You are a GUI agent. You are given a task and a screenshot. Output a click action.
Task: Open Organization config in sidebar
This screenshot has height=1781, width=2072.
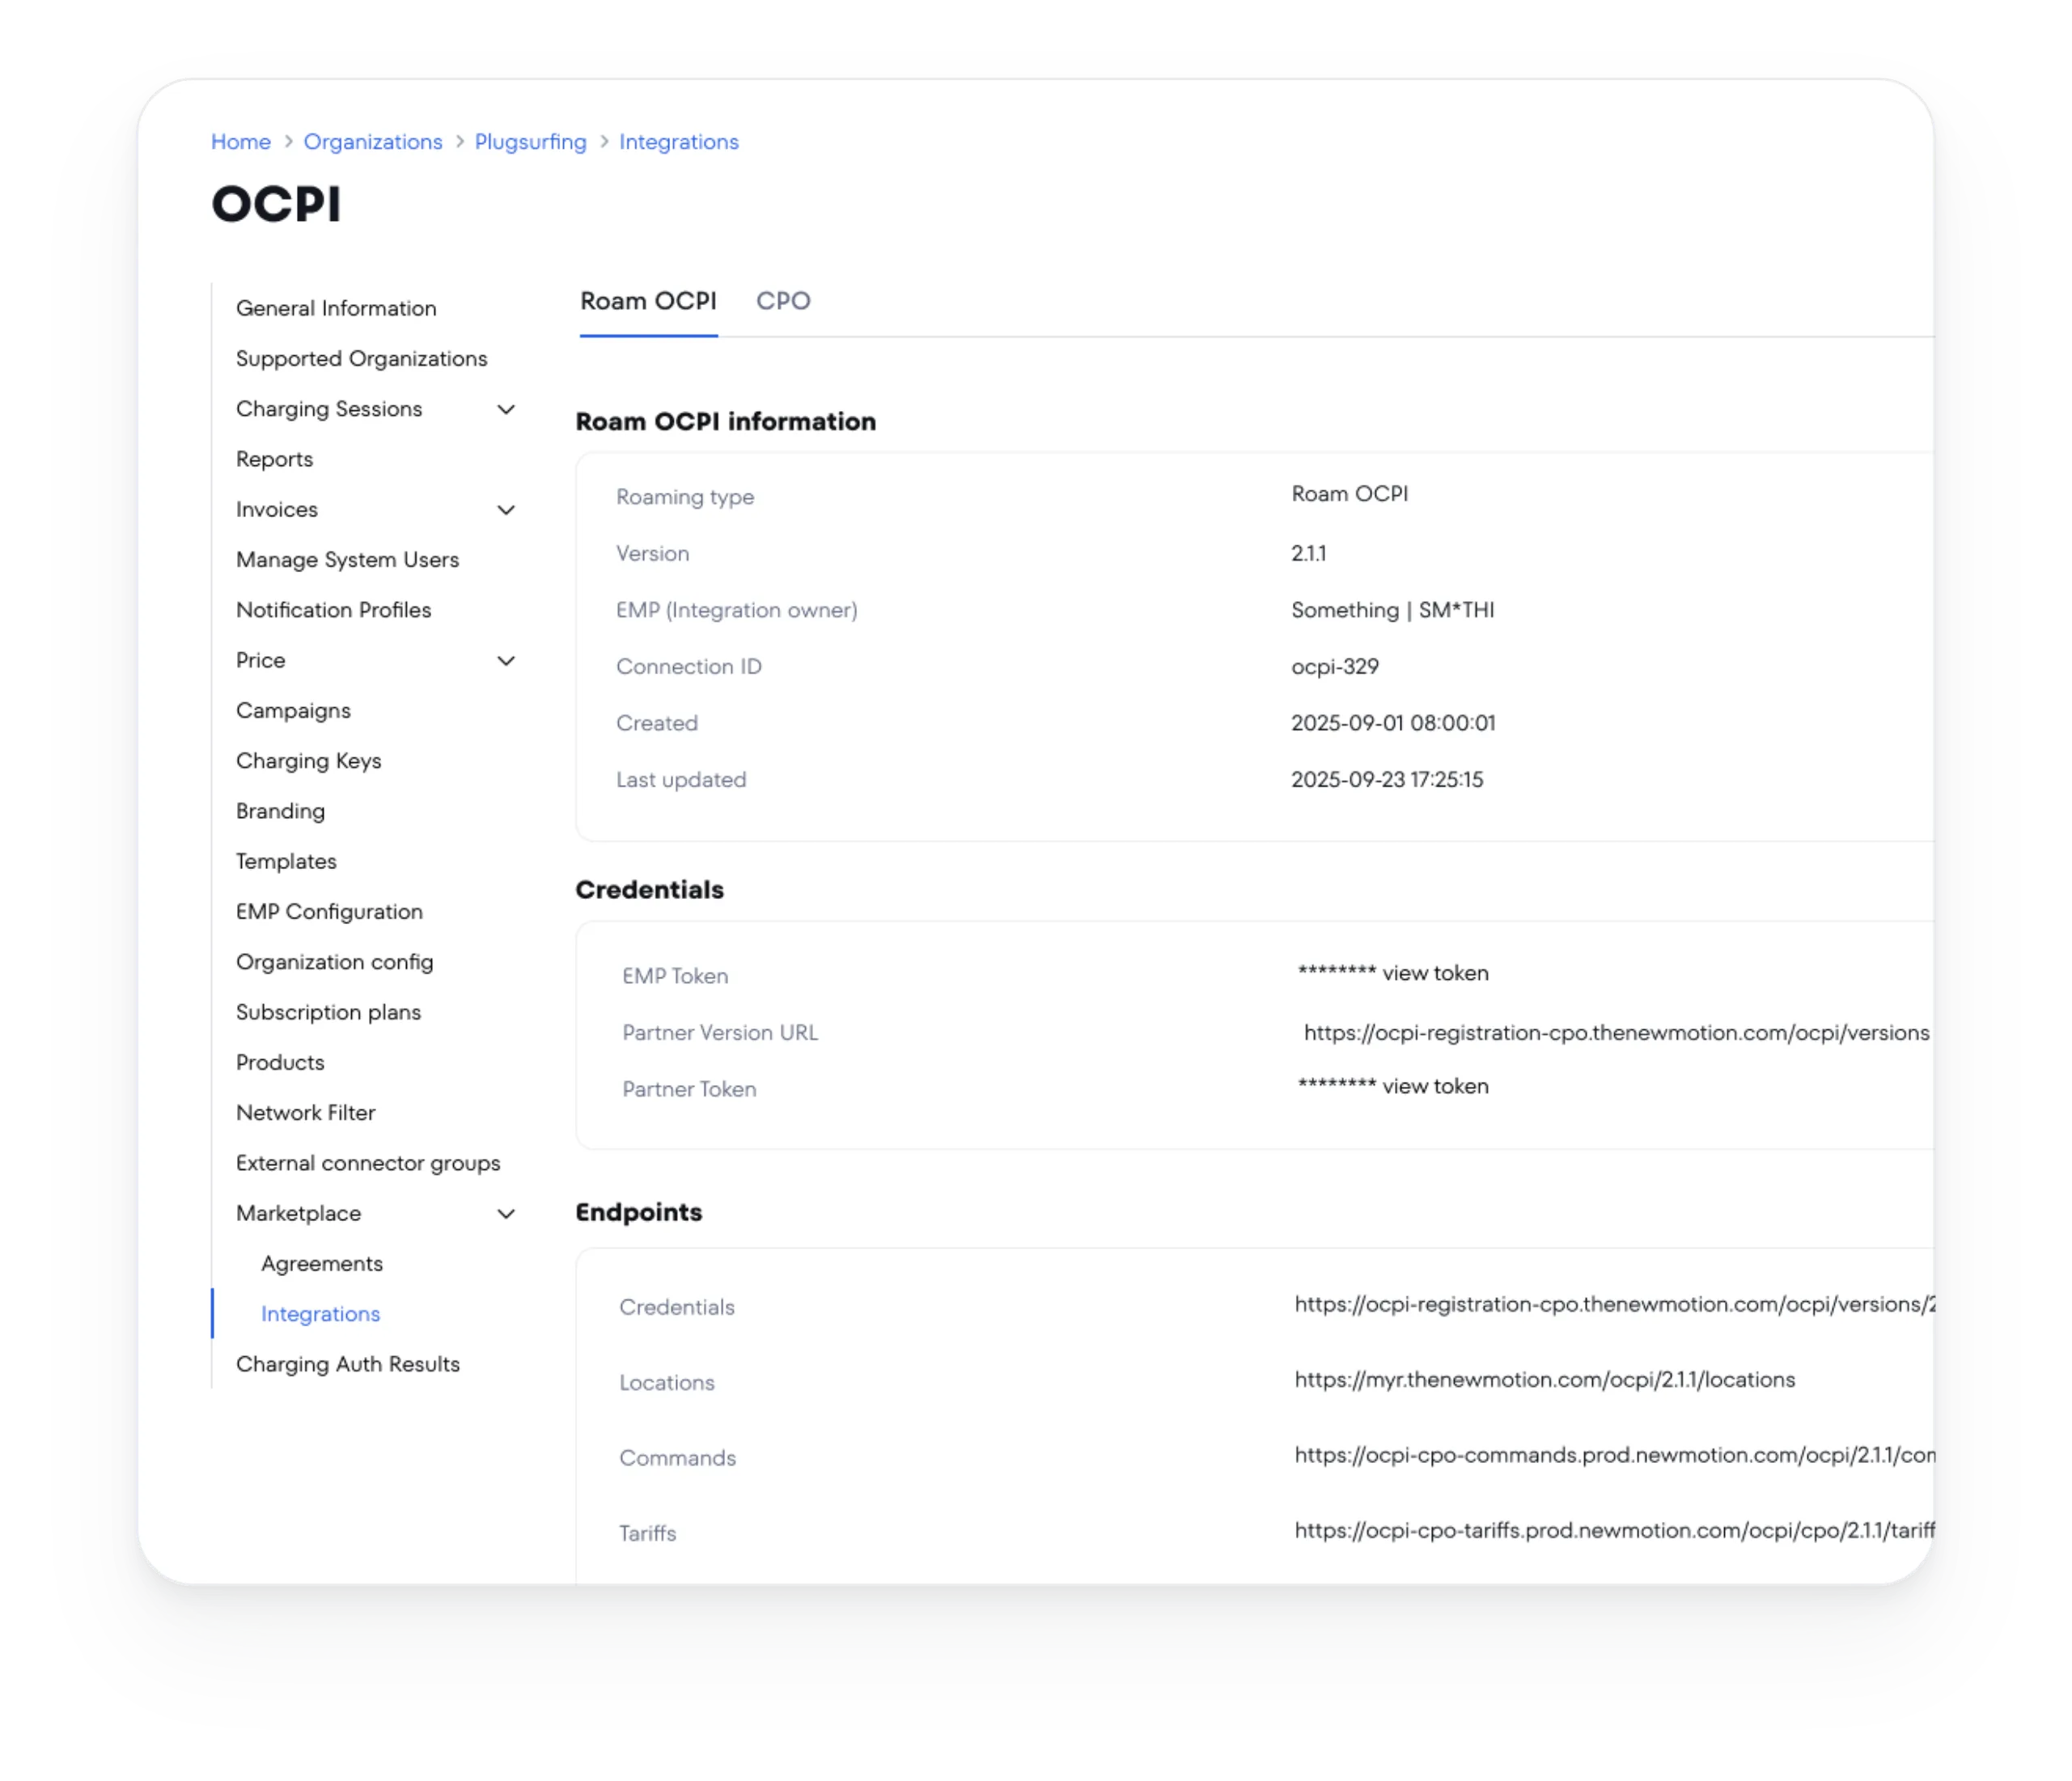point(334,962)
